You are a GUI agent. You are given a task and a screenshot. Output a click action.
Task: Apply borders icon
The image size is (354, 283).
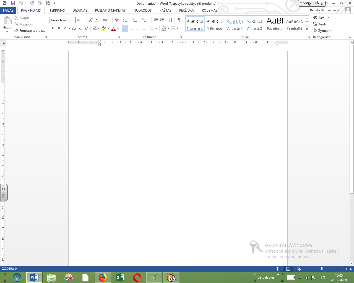(173, 28)
